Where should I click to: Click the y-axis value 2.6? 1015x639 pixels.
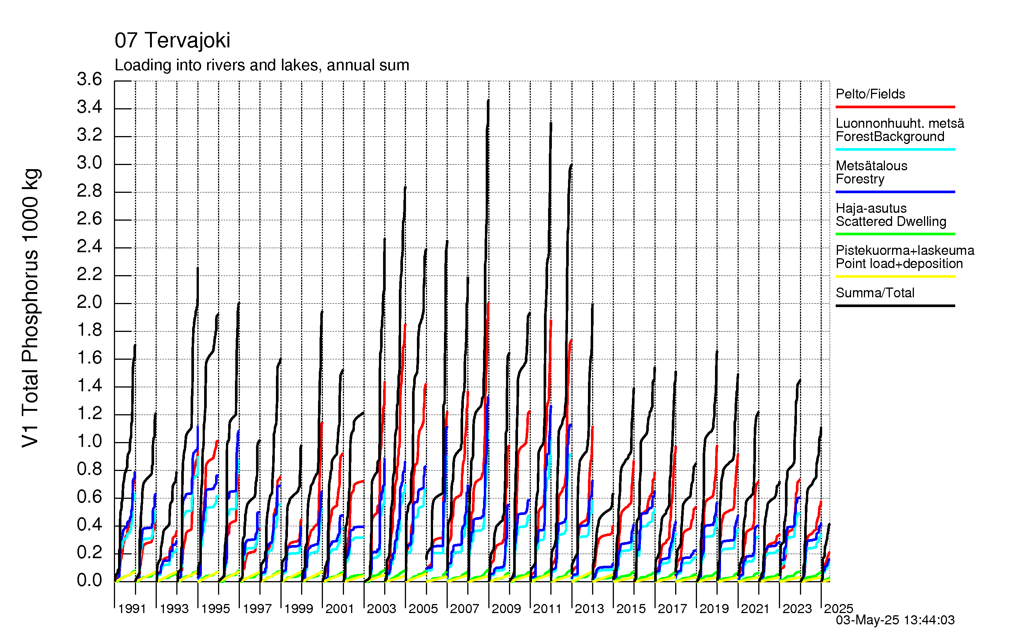click(89, 219)
